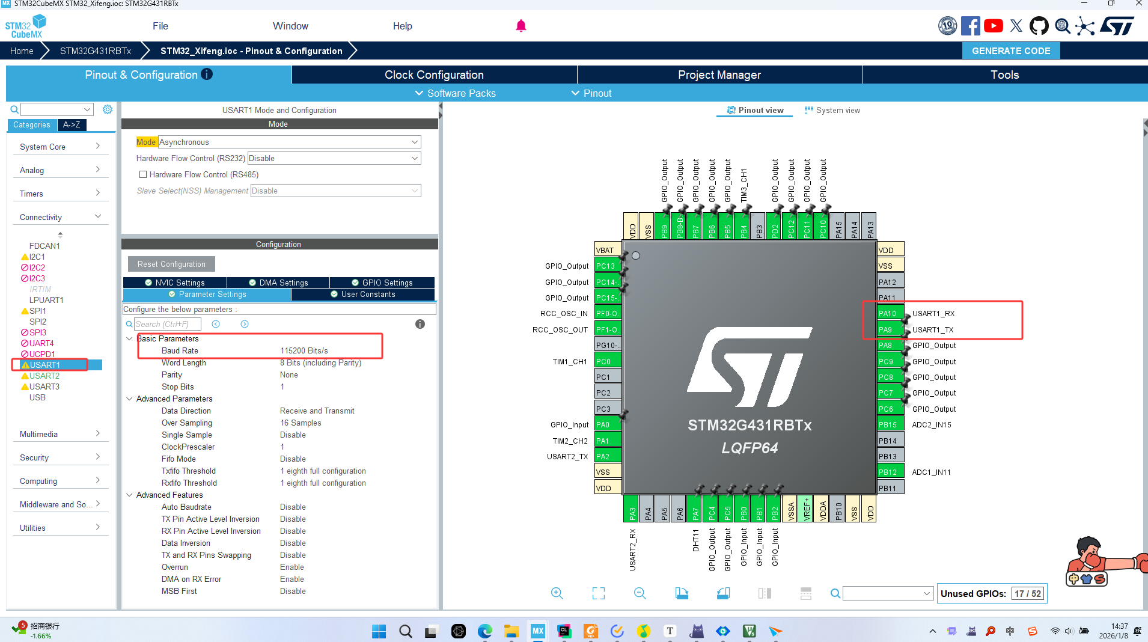This screenshot has width=1148, height=642.
Task: Enable Hardware Flow Control (RS485) checkbox
Action: coord(143,174)
